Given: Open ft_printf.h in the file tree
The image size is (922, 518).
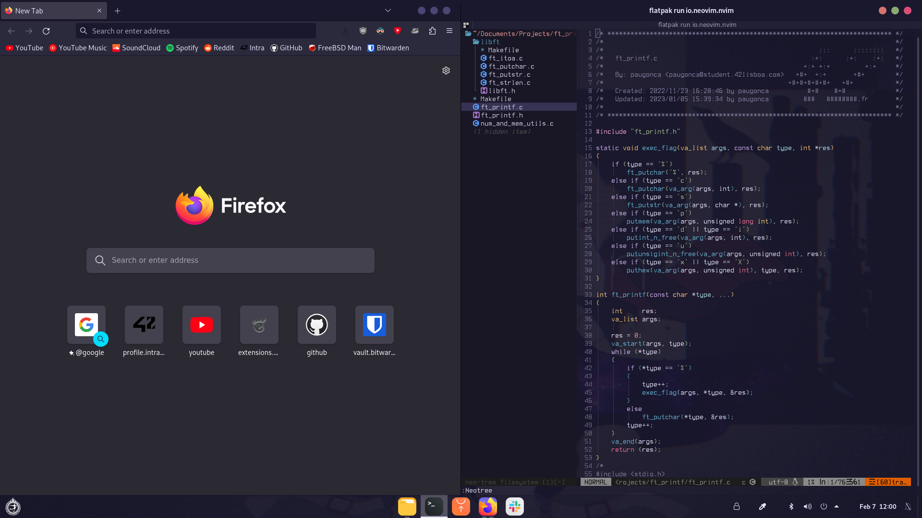Looking at the screenshot, I should coord(502,115).
